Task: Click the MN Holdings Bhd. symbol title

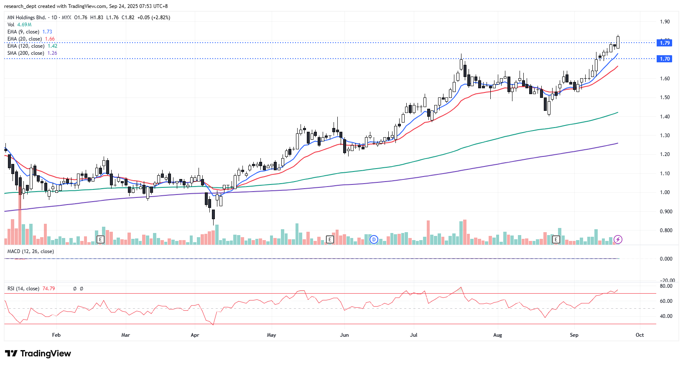Action: (27, 18)
